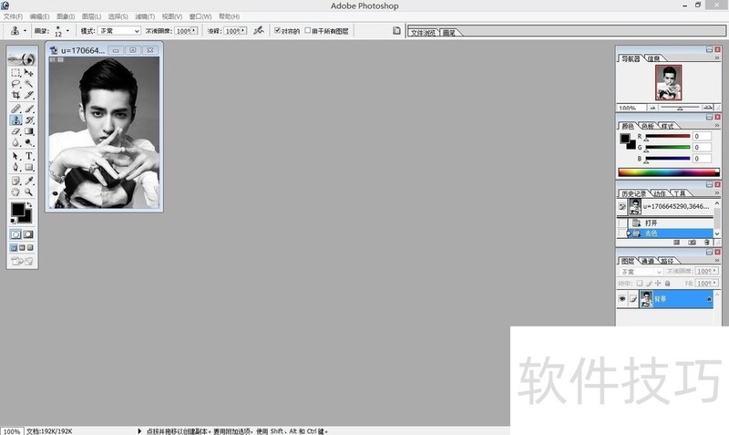Click the Jump to ImageReady button
Viewport: 729px width, 435px height.
[22, 262]
